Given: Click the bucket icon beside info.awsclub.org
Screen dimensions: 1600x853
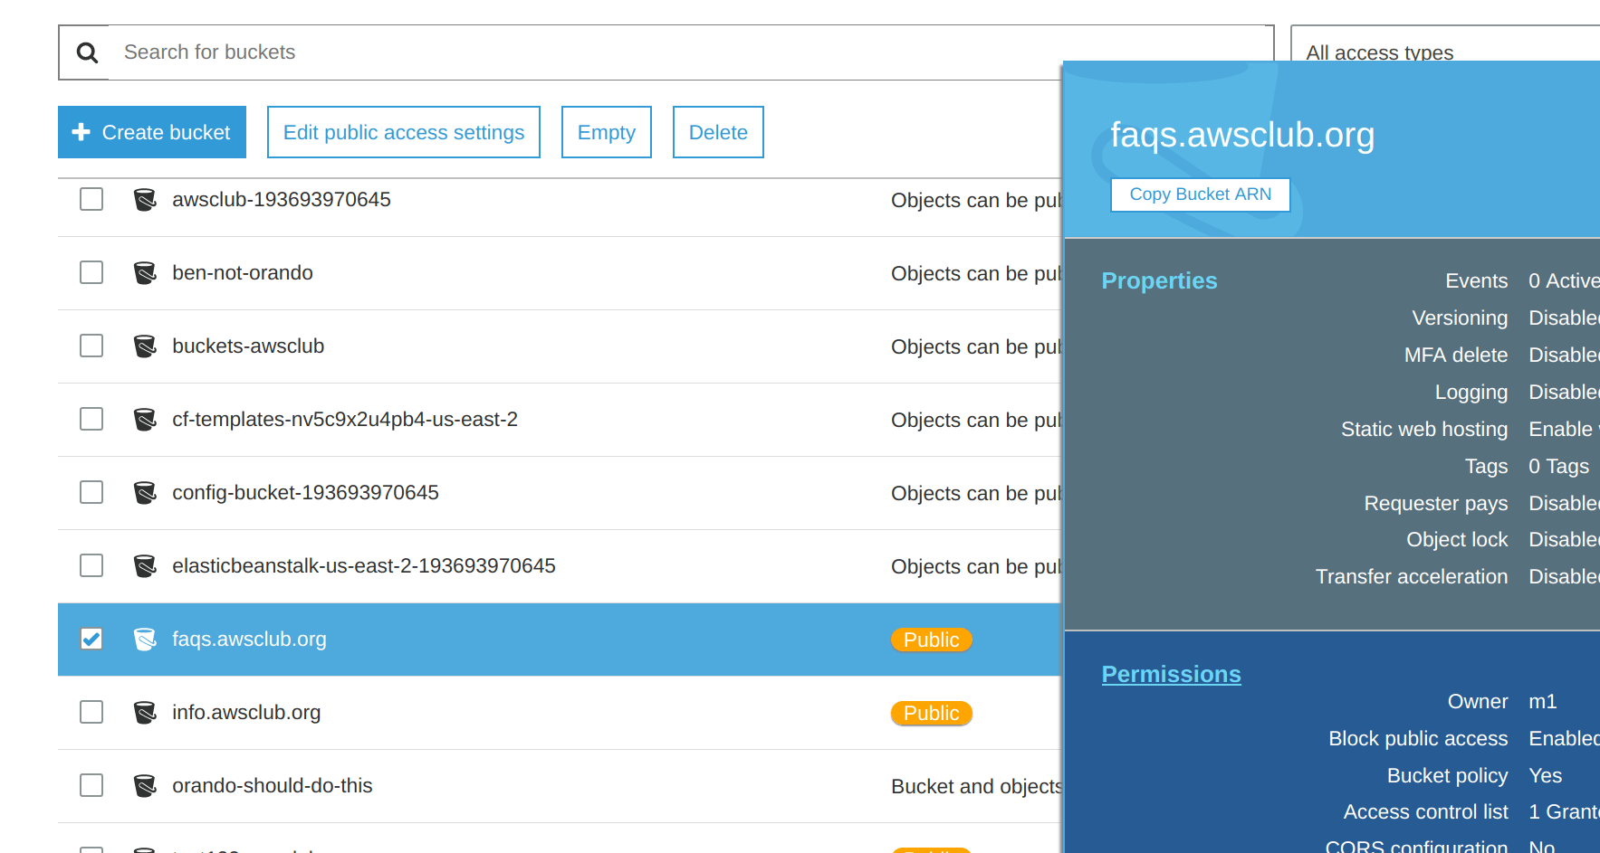Looking at the screenshot, I should pyautogui.click(x=145, y=712).
